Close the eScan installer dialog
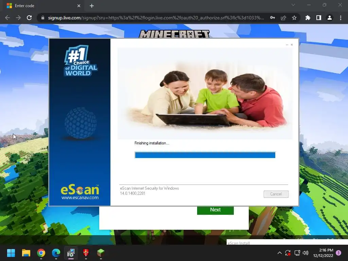Viewport: 348px width, 261px height. tap(292, 45)
